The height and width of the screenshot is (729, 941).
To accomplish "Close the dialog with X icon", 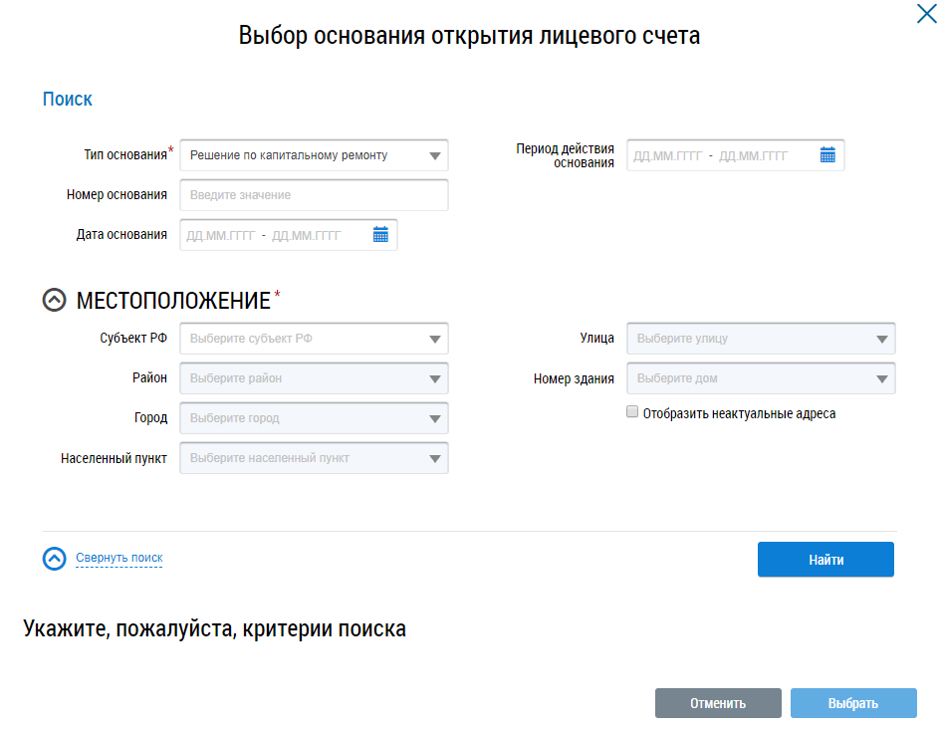I will 925,14.
